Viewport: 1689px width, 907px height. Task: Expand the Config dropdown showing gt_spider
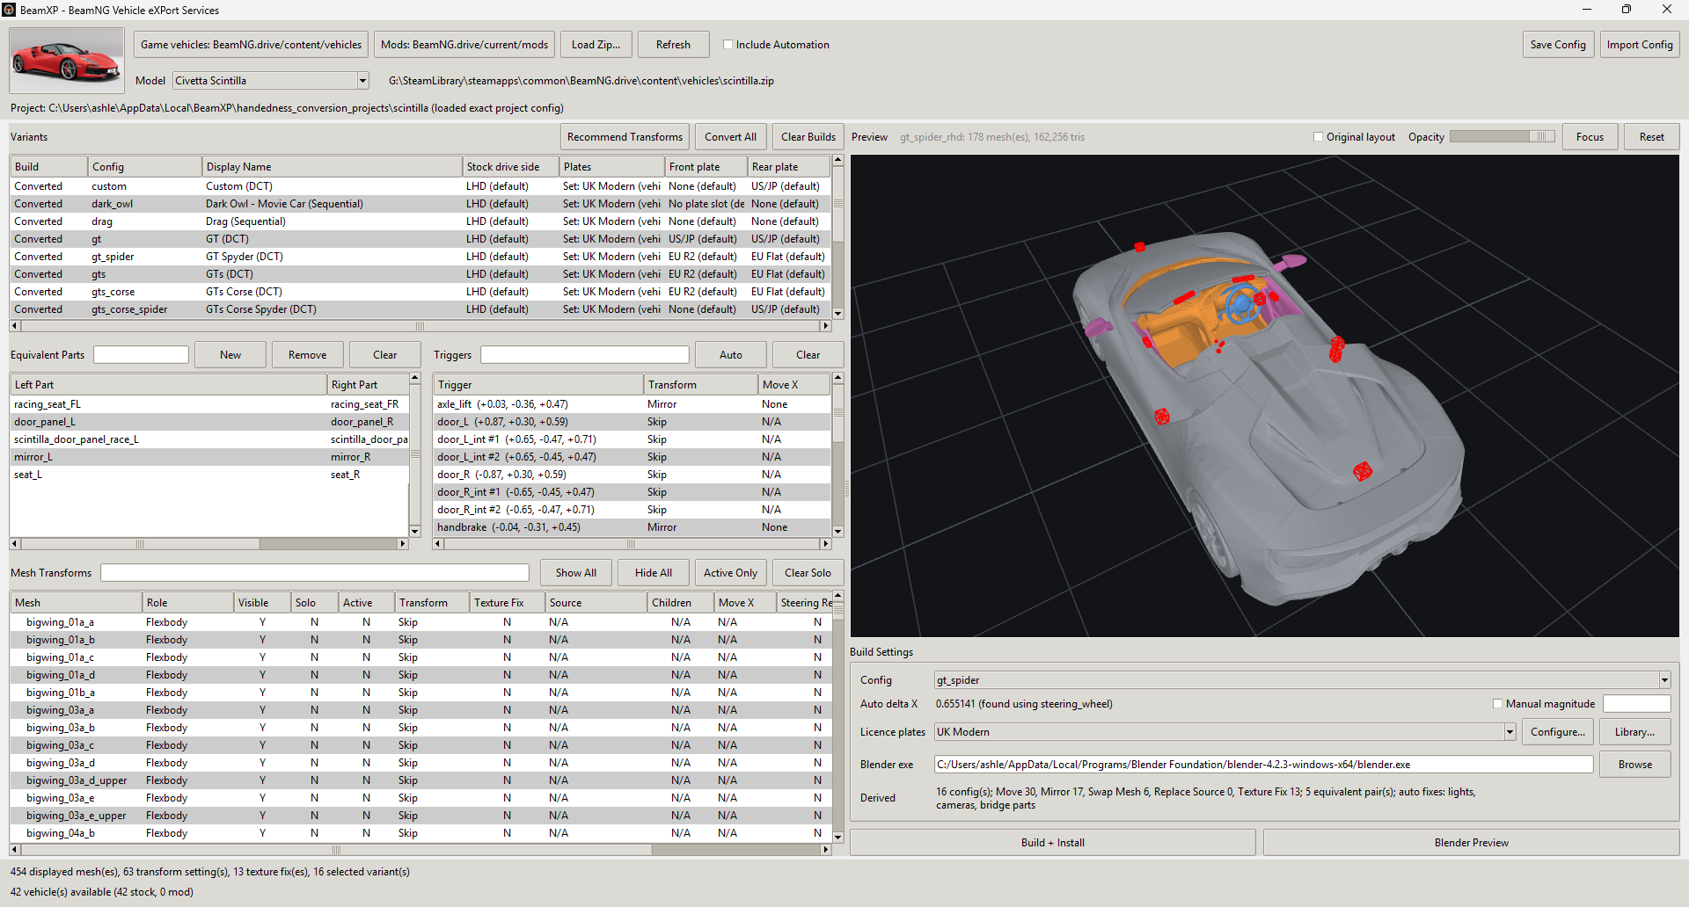coord(1664,680)
